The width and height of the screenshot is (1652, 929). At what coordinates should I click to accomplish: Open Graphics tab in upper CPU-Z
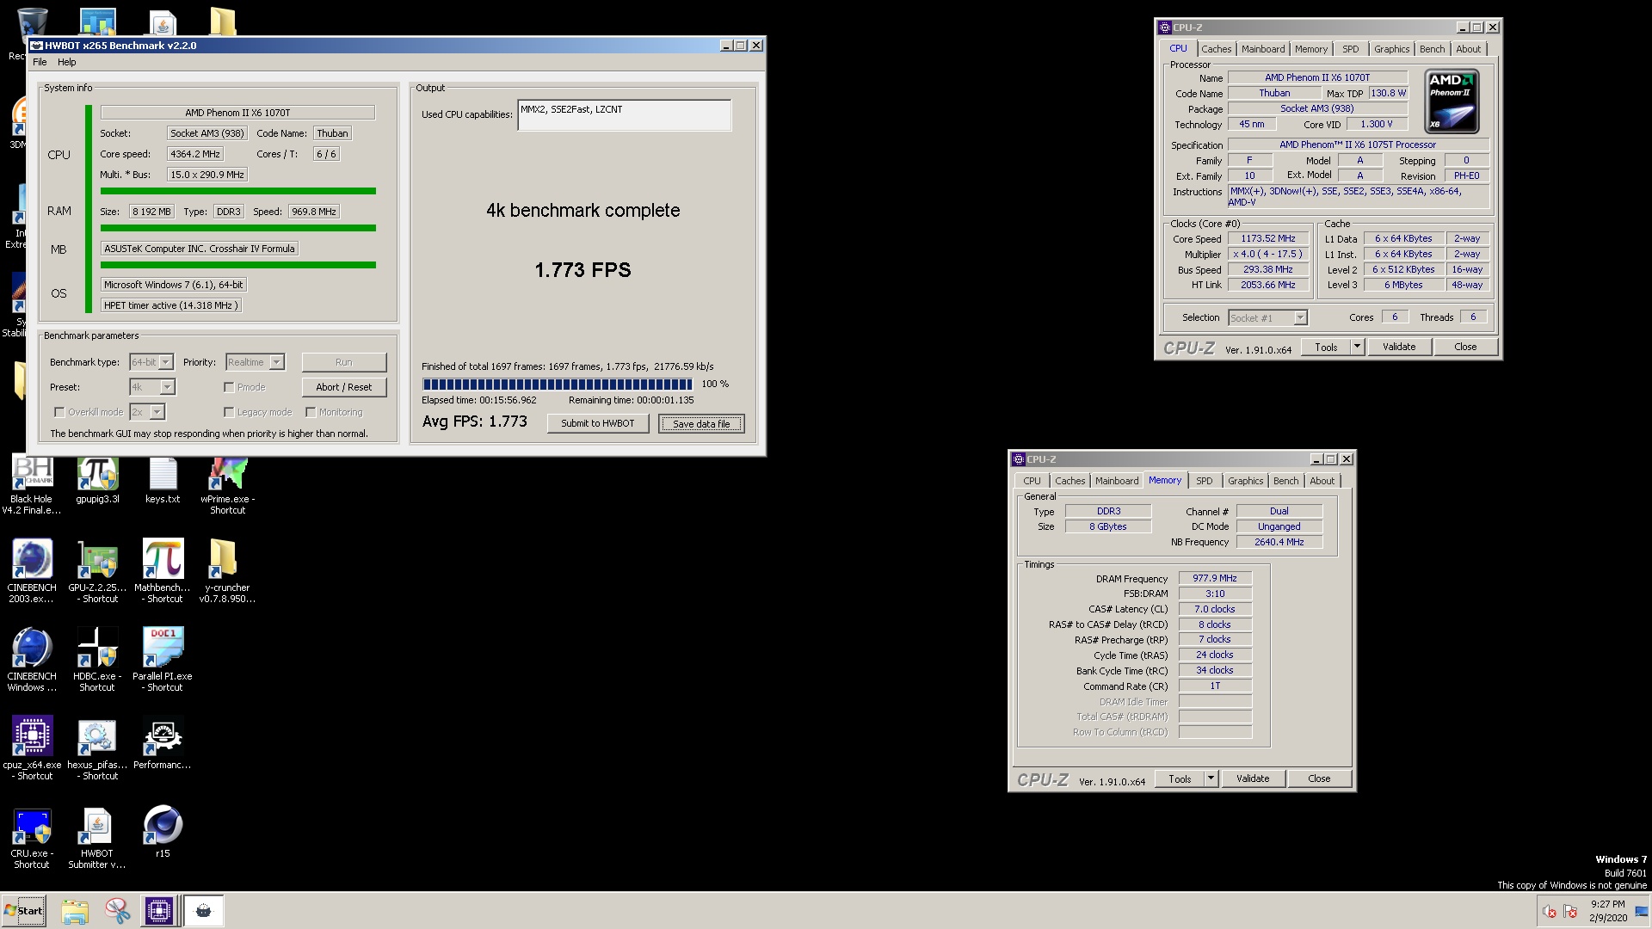click(1391, 49)
